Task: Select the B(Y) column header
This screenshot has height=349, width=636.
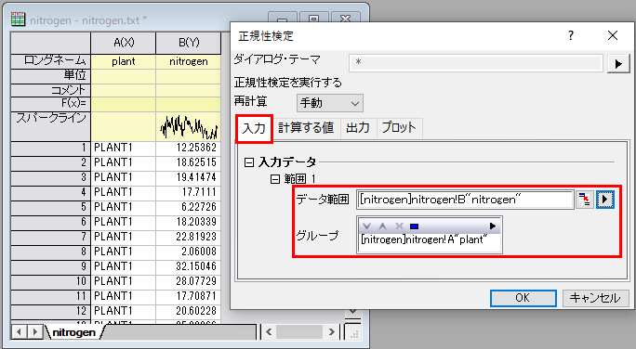Action: [x=189, y=43]
